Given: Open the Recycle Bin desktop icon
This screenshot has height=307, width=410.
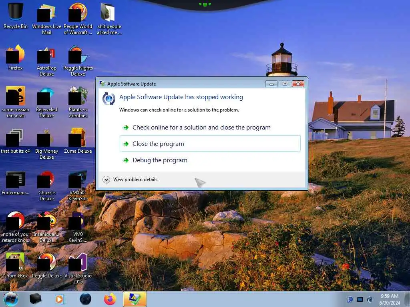Looking at the screenshot, I should pos(16,16).
